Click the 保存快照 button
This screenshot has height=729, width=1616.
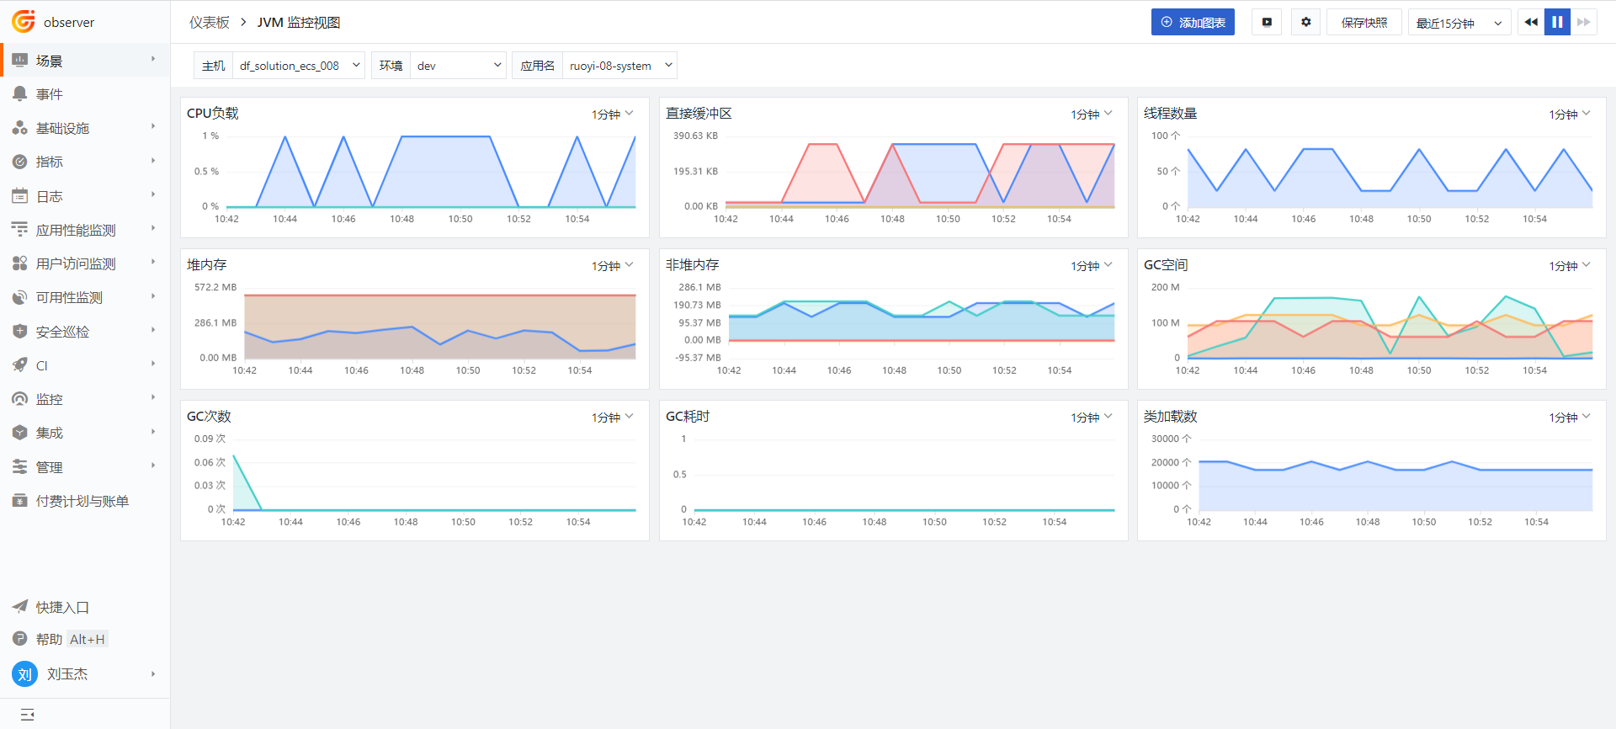[1363, 23]
